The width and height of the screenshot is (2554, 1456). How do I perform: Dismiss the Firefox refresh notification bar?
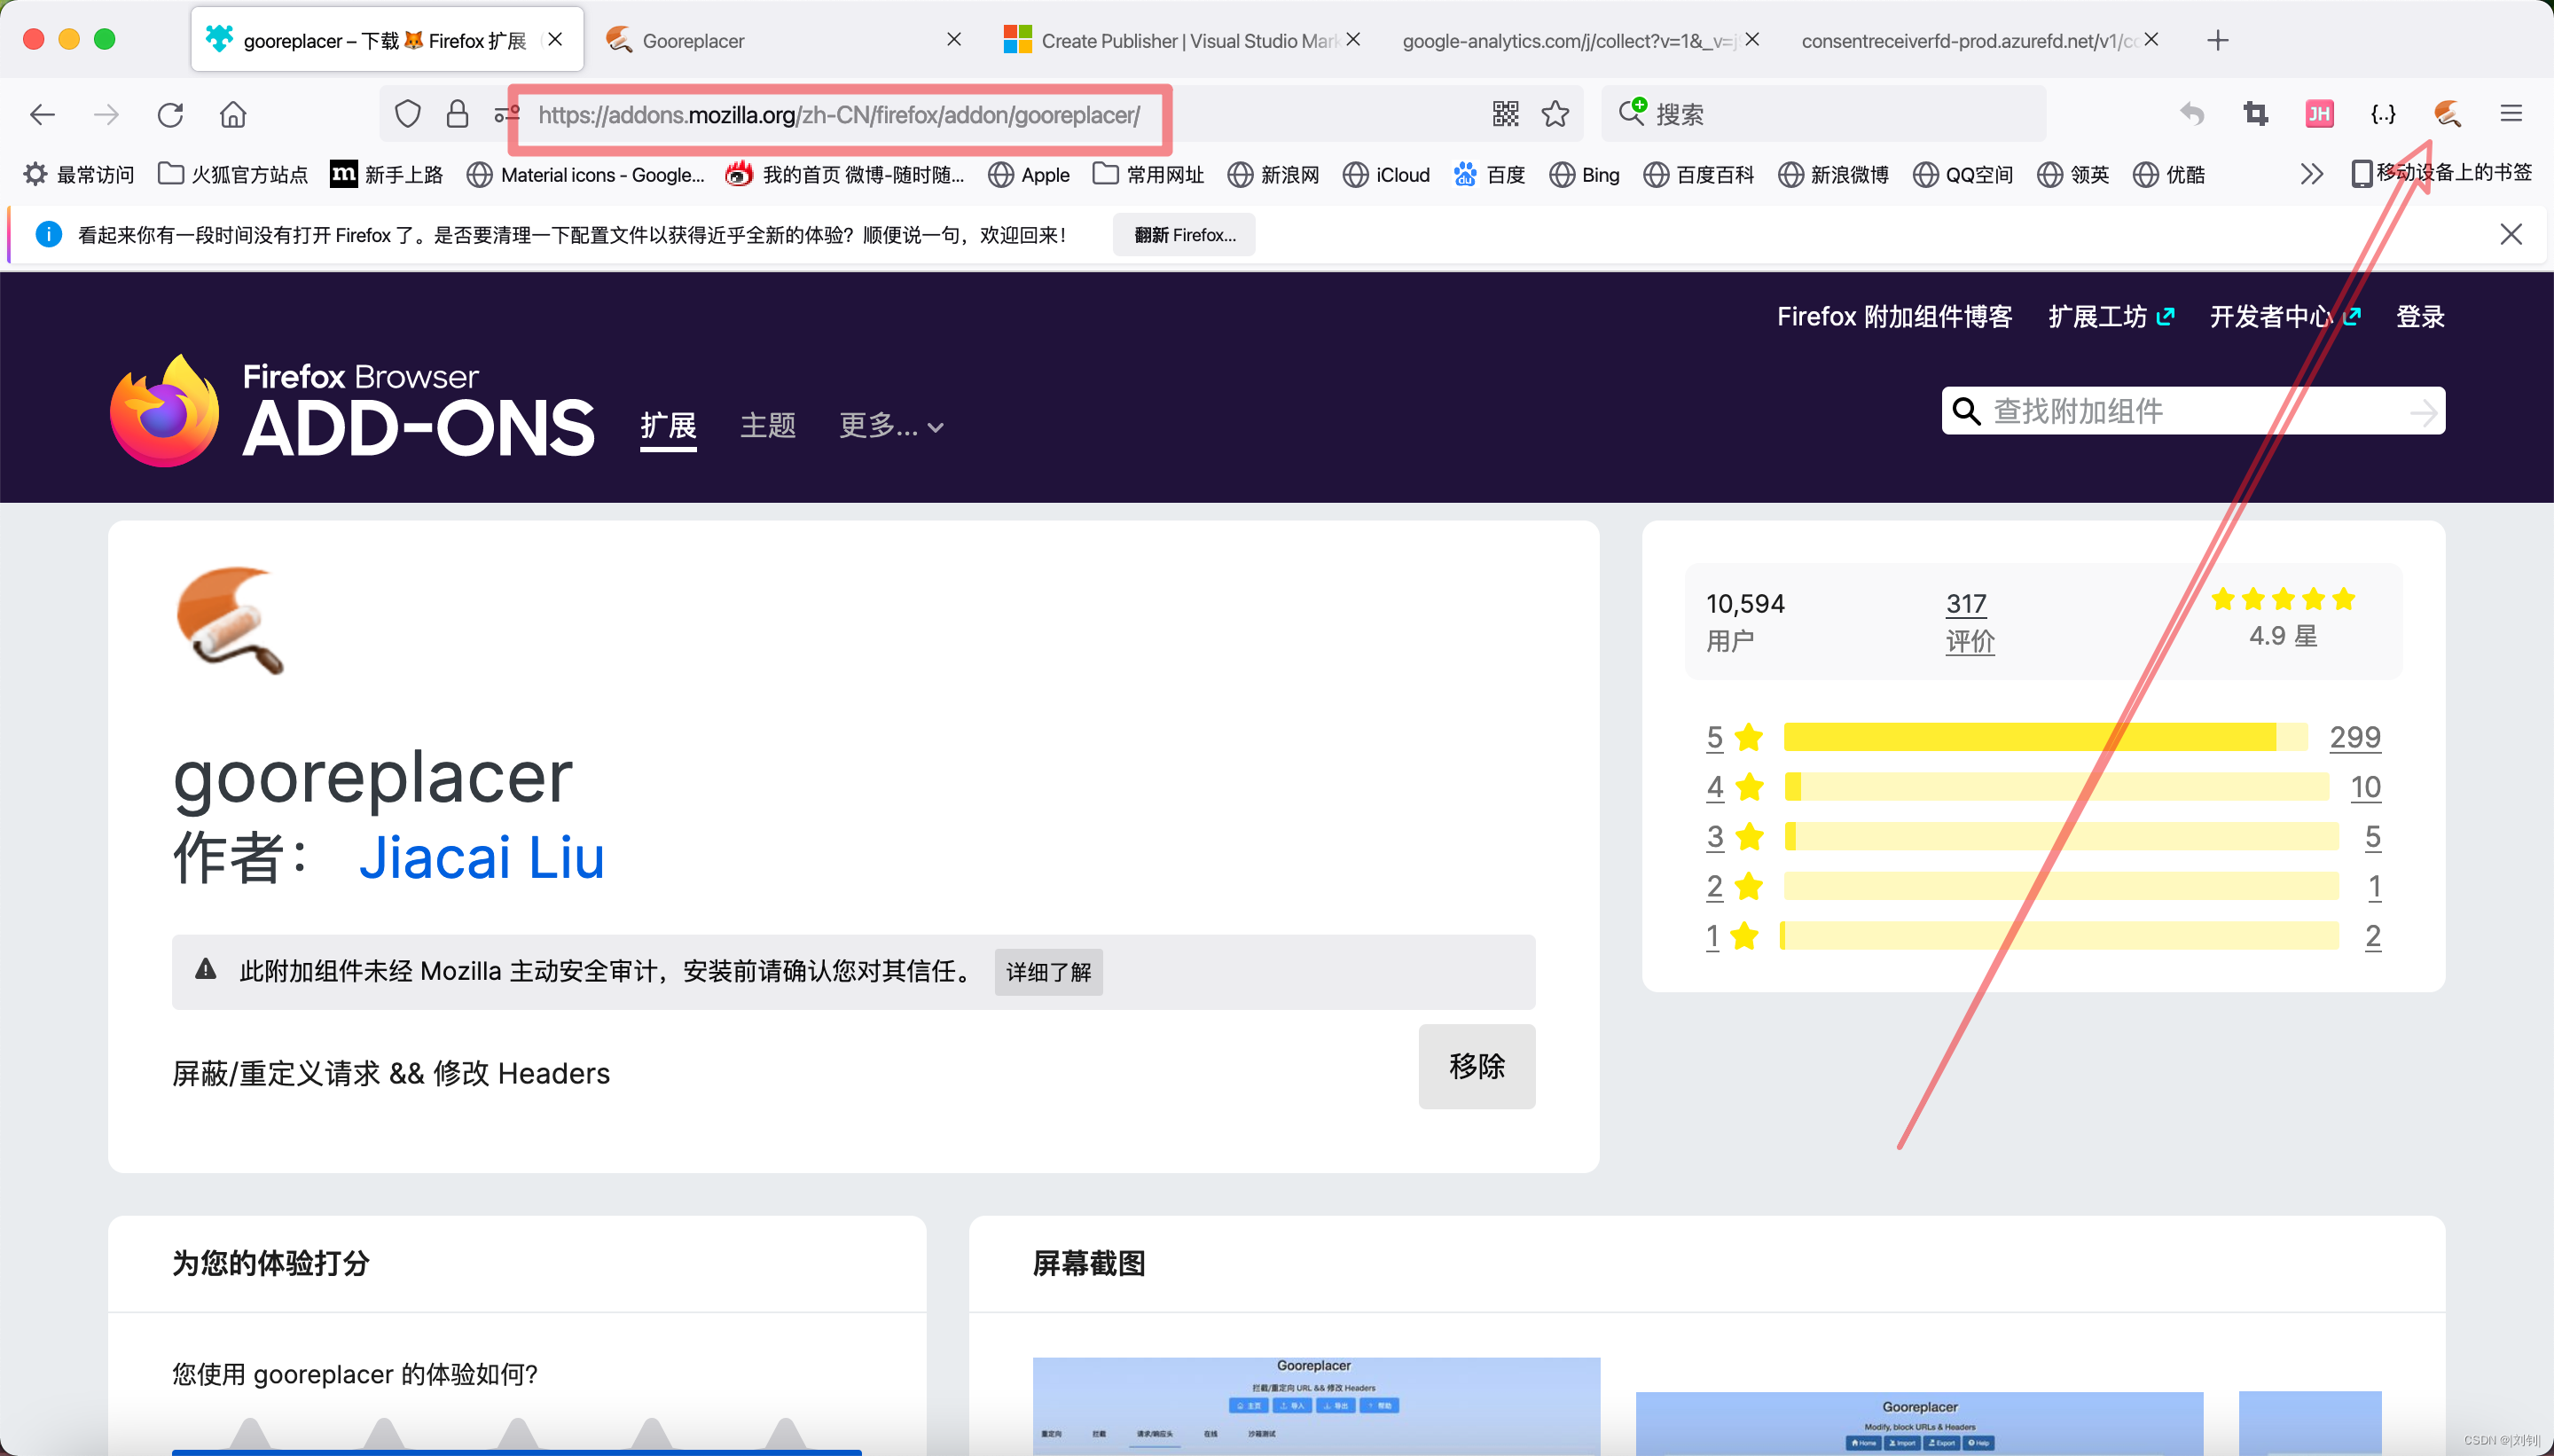tap(2510, 234)
